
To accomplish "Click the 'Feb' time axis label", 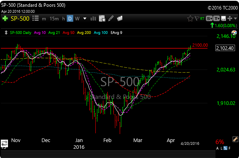I will point(107,140).
